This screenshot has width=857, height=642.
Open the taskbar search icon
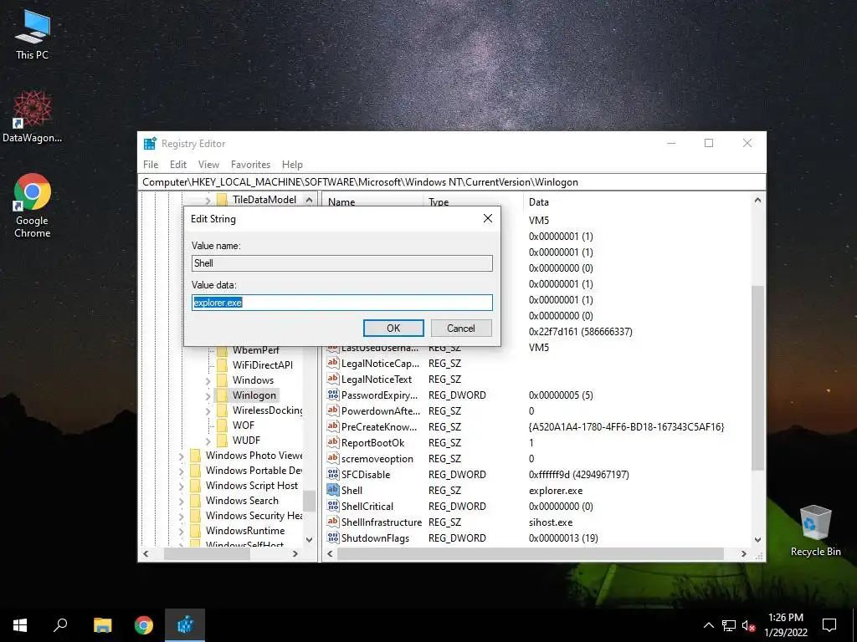click(x=60, y=625)
